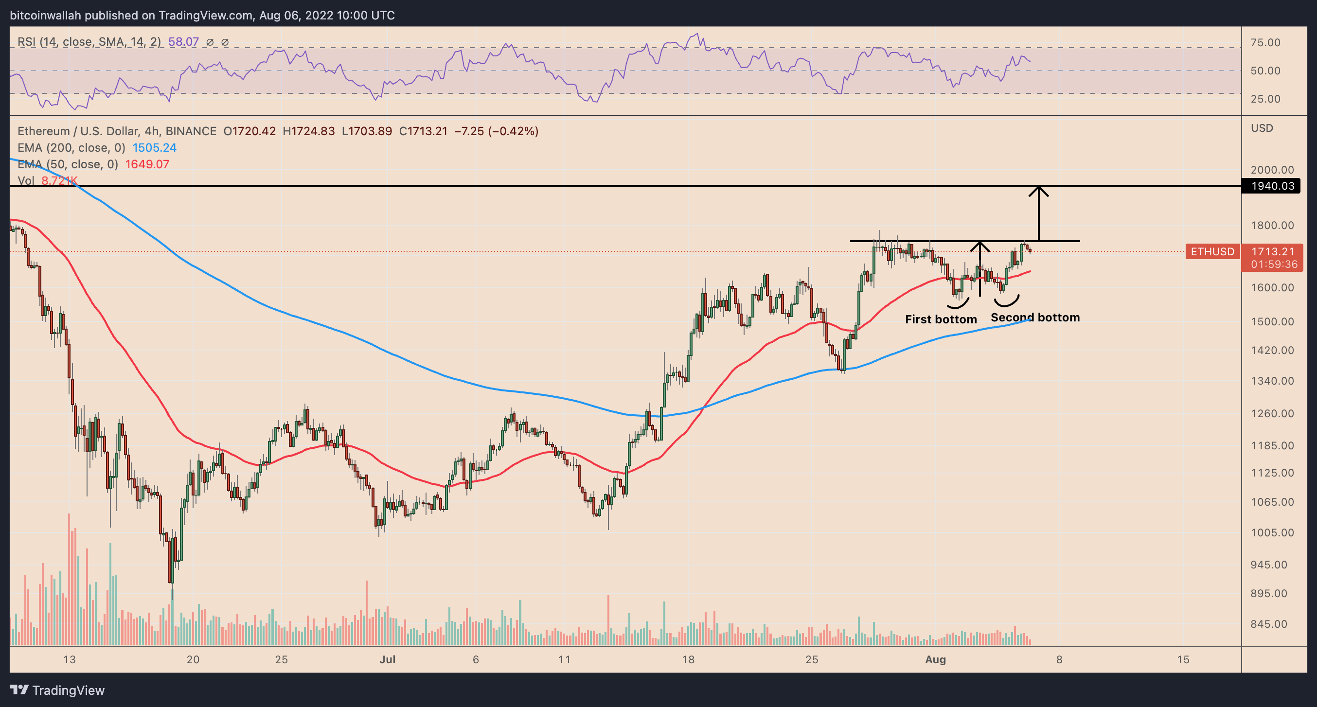Select the First bottom text annotation
This screenshot has width=1317, height=707.
[941, 319]
